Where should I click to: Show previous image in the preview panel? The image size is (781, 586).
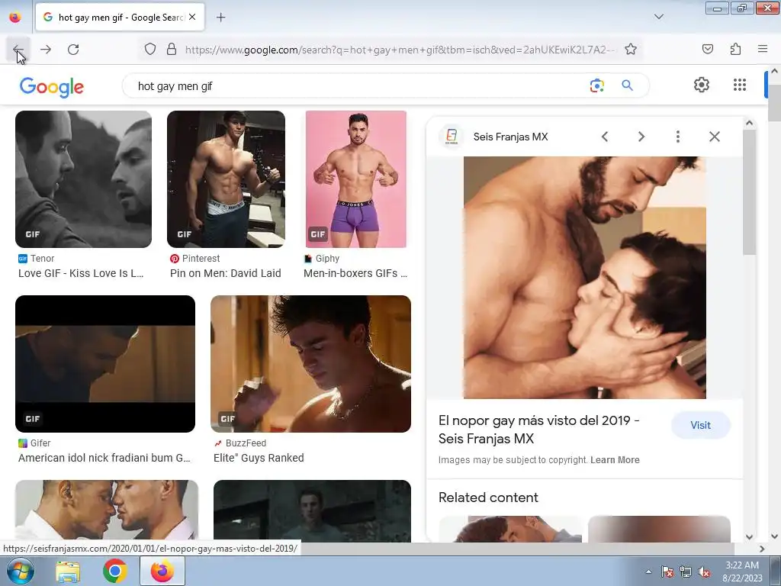(605, 137)
